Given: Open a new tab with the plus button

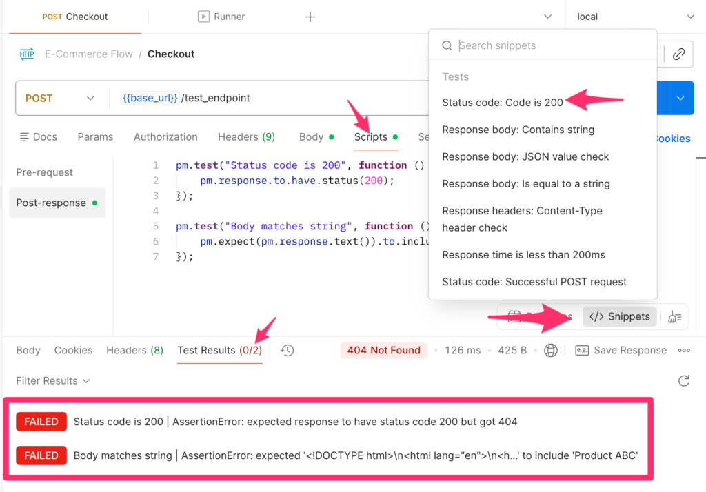Looking at the screenshot, I should pos(310,16).
